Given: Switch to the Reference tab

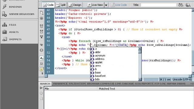Looking at the screenshot, I should pos(60,84).
